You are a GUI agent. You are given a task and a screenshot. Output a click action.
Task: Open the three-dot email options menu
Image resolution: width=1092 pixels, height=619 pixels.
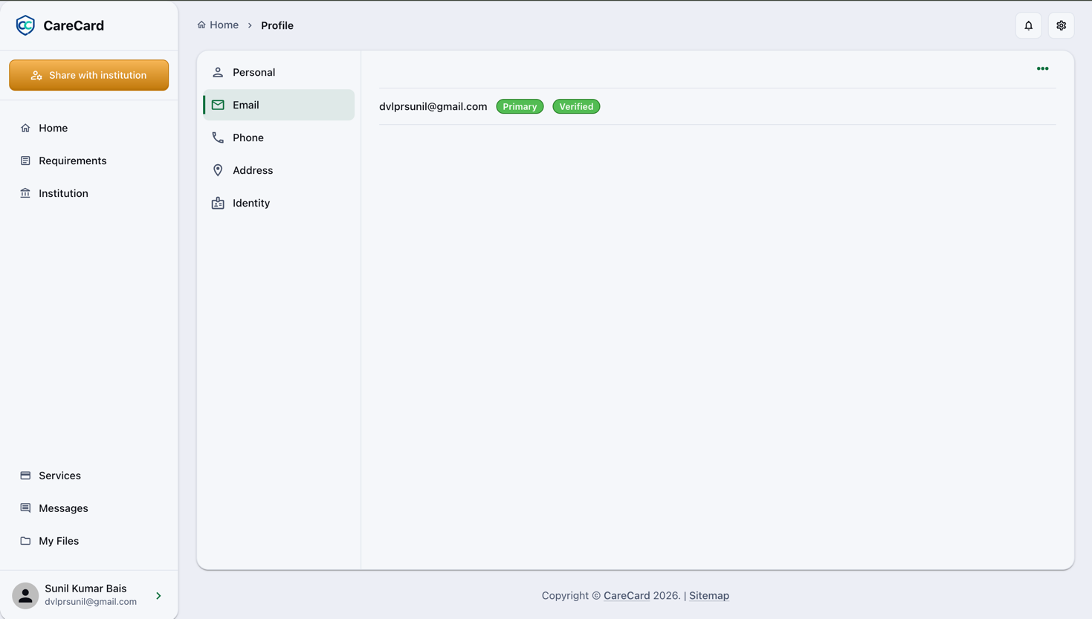pos(1043,68)
